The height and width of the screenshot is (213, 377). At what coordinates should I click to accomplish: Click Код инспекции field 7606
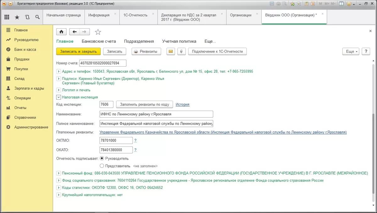click(107, 104)
